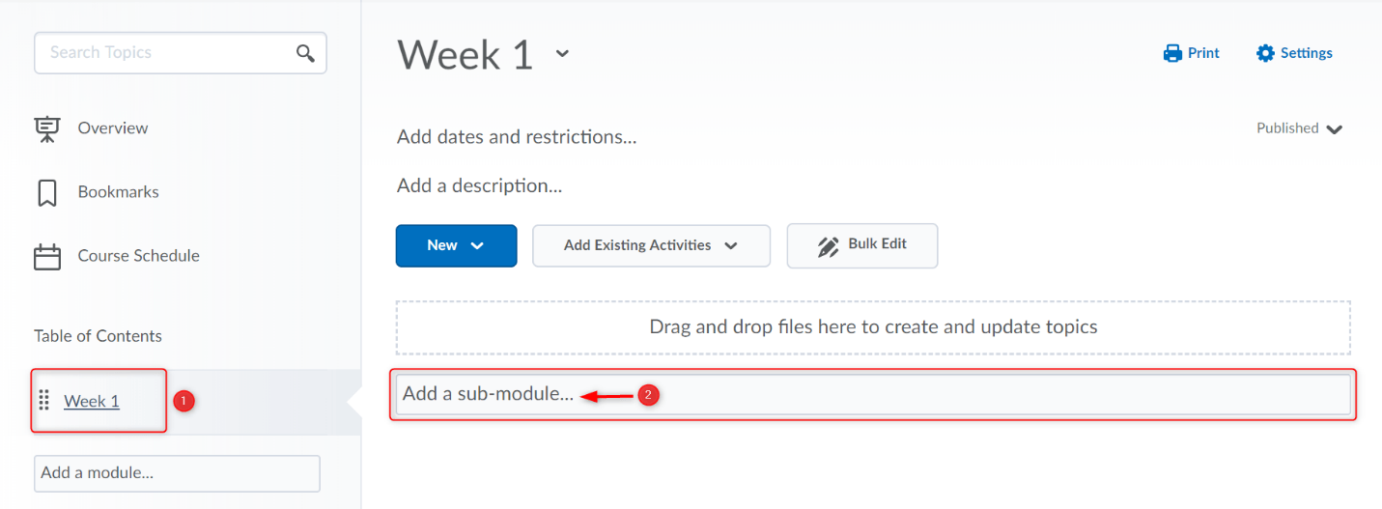Click Add dates and restrictions link

pyautogui.click(x=517, y=137)
